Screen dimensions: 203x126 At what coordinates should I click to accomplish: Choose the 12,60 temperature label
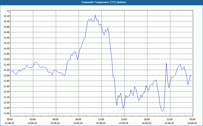click(x=7, y=86)
